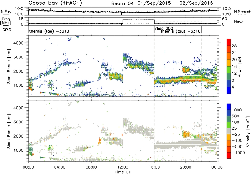Click the "-1000" tick on the Velocity colorbar
The width and height of the screenshot is (251, 174).
(238, 153)
